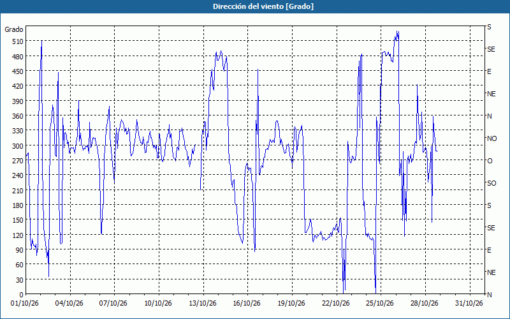
Task: Select the 16/10/26 date label
Action: (x=247, y=304)
